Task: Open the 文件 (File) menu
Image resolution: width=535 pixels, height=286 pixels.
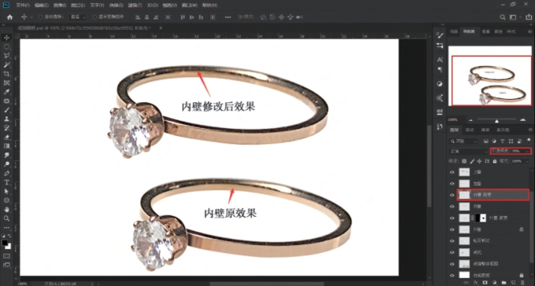Action: (x=23, y=5)
